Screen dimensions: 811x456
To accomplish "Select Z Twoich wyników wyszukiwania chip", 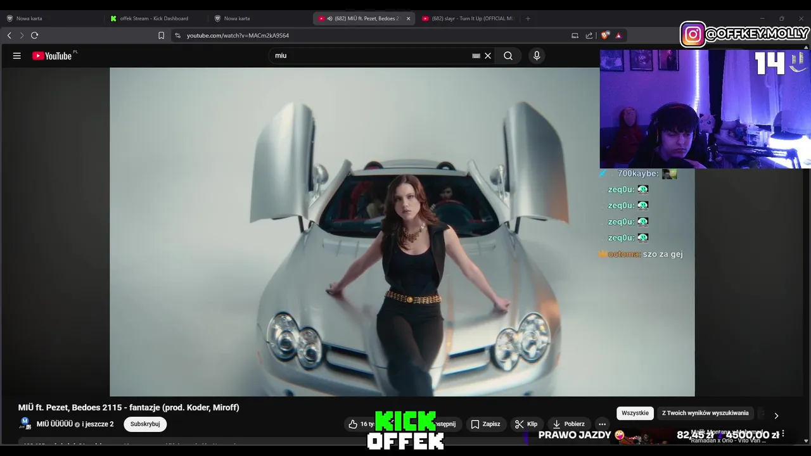I will [x=705, y=413].
